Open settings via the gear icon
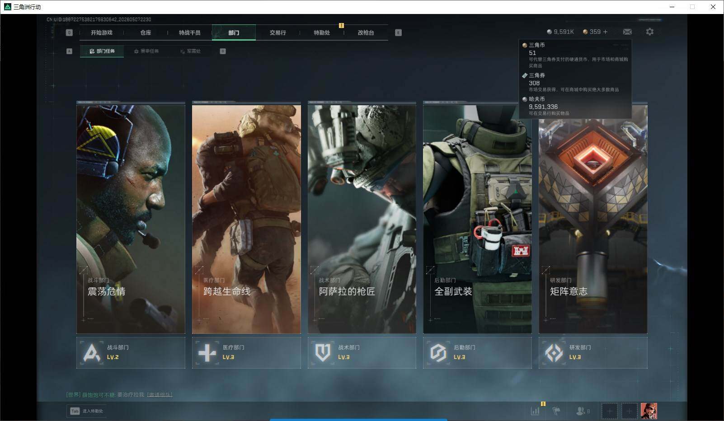The image size is (724, 421). 650,32
